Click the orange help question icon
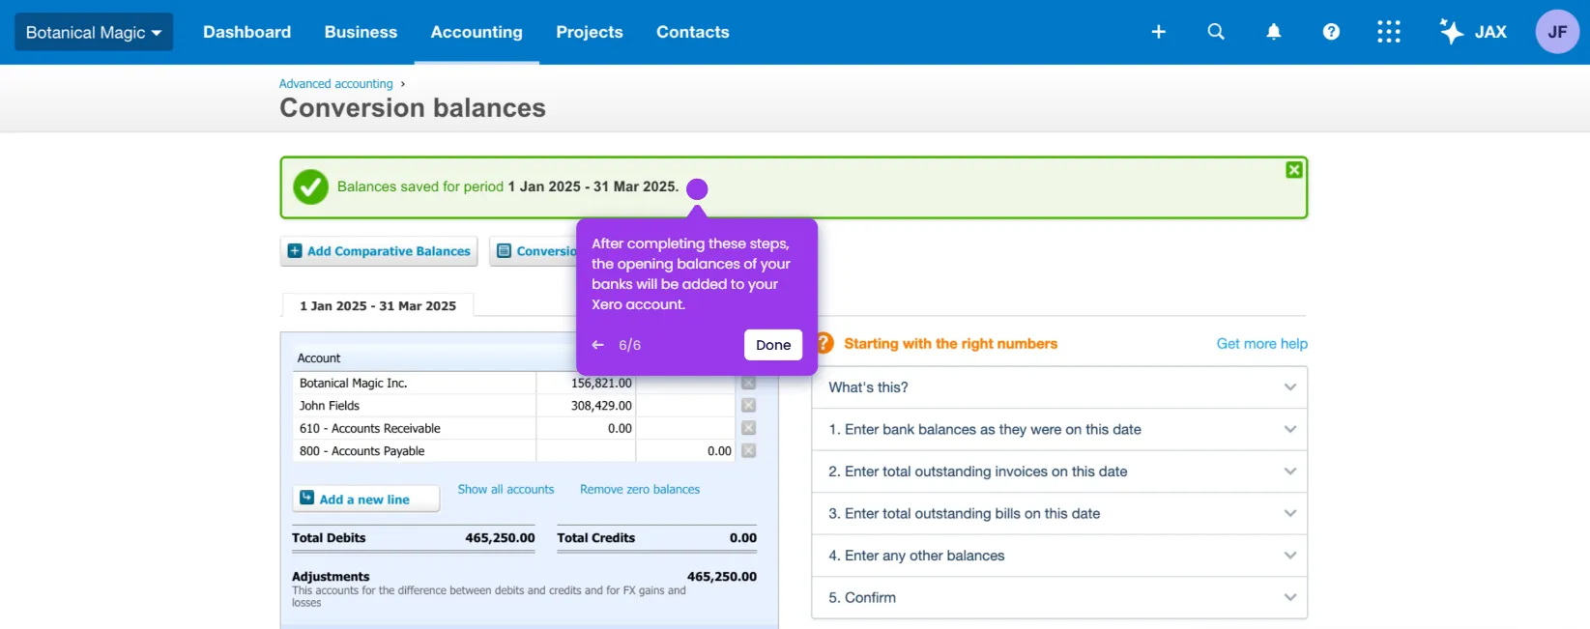Viewport: 1590px width, 629px height. click(824, 343)
